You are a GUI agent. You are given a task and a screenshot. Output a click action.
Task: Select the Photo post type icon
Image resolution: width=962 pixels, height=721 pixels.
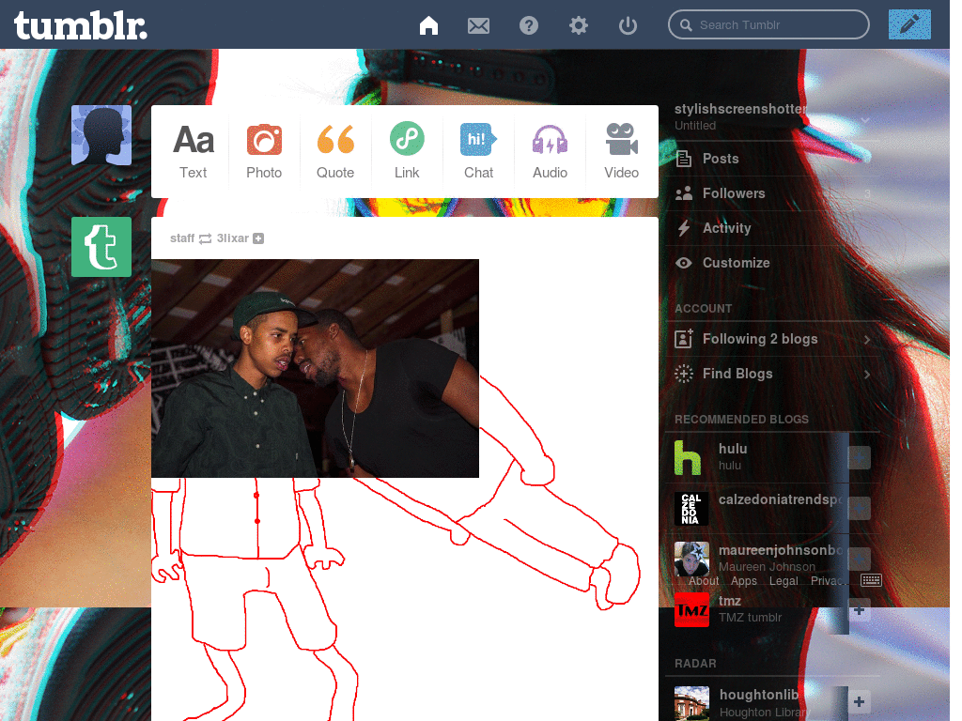point(264,141)
